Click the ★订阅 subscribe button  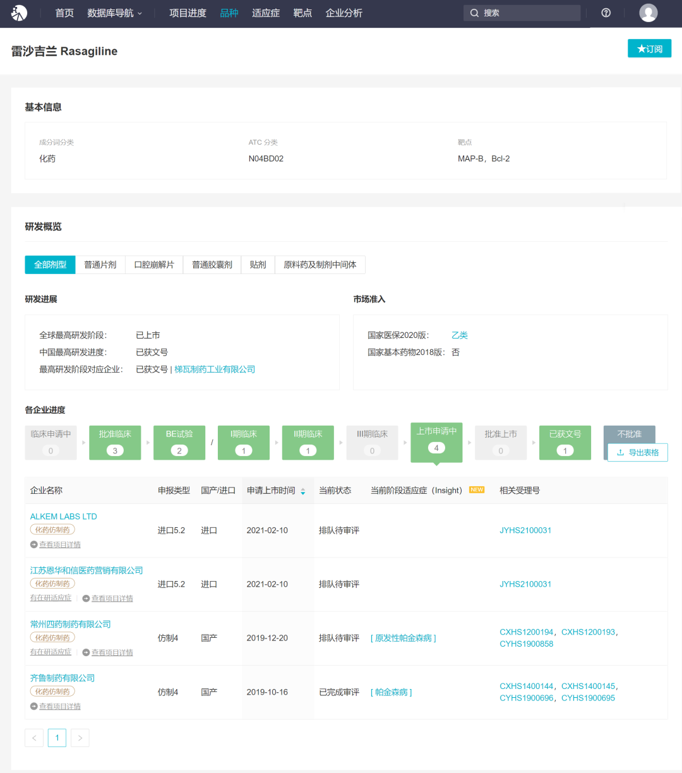[649, 49]
